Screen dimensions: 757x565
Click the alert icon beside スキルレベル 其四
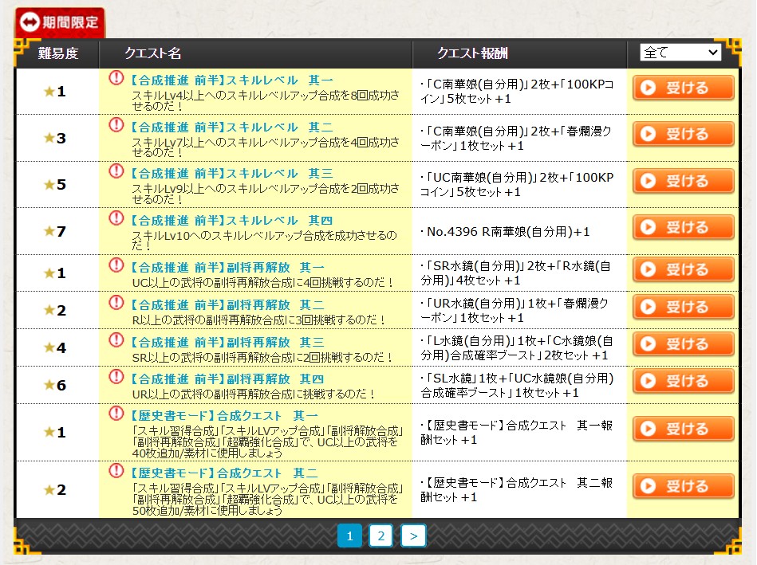[116, 218]
